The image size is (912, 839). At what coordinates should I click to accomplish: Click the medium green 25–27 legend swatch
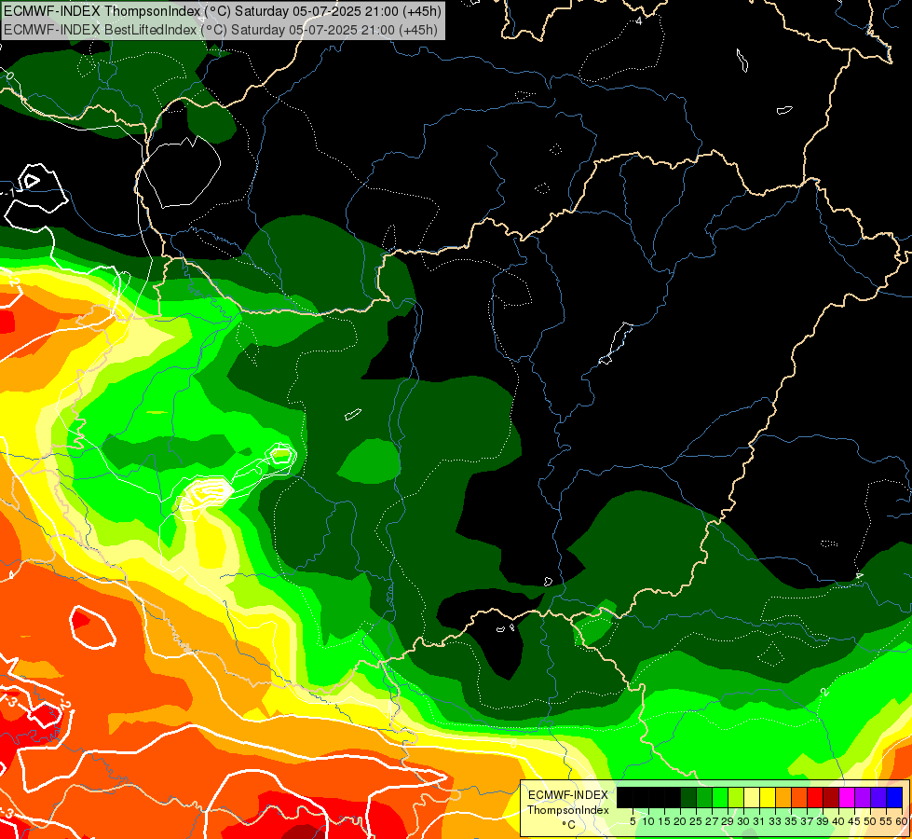[704, 797]
